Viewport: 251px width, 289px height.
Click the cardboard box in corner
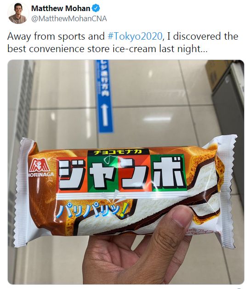pyautogui.click(x=217, y=74)
